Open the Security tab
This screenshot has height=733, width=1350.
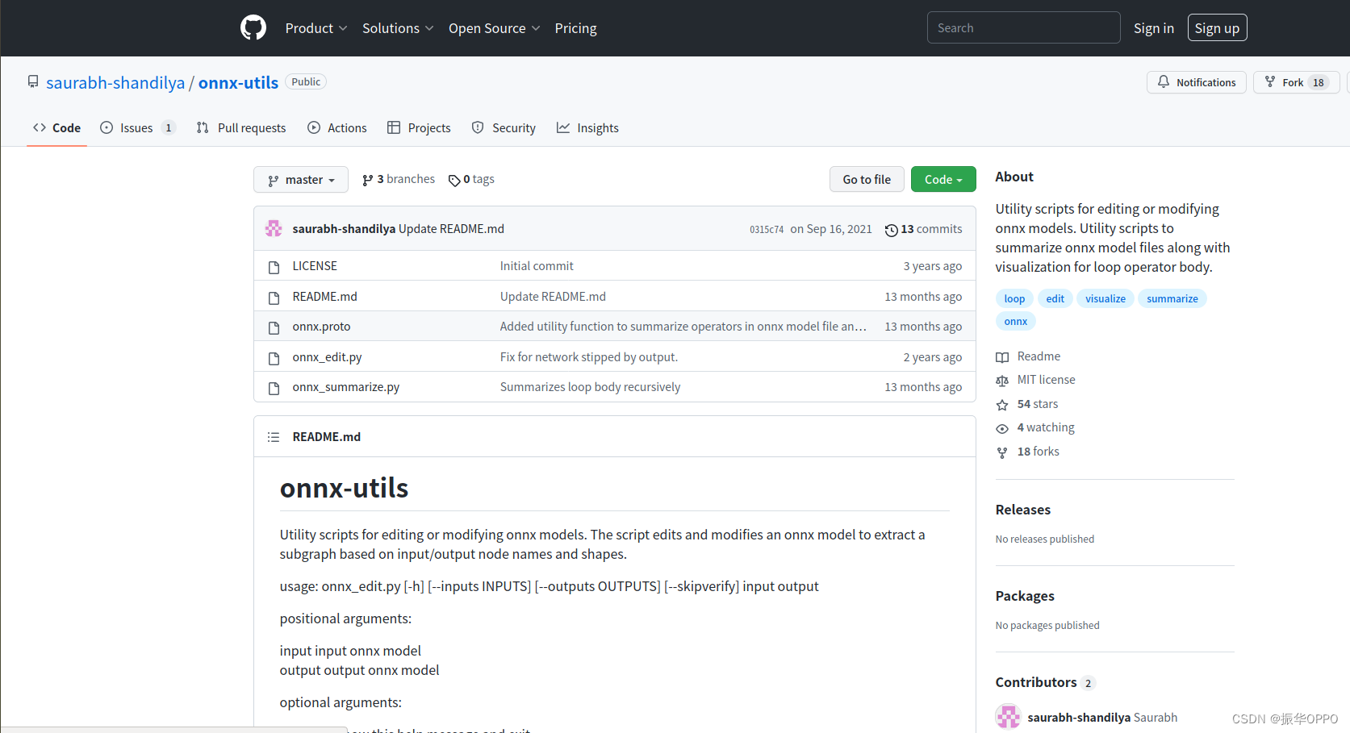click(504, 127)
